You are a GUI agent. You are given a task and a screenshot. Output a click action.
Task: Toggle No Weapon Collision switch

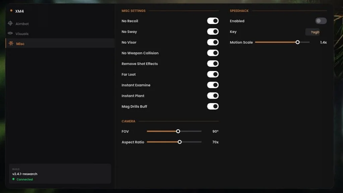click(213, 53)
